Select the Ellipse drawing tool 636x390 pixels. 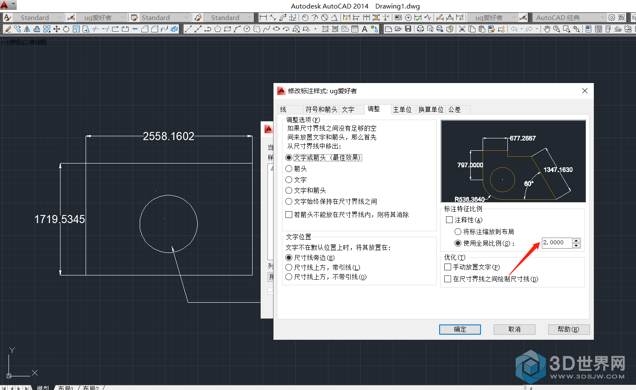tap(276, 29)
